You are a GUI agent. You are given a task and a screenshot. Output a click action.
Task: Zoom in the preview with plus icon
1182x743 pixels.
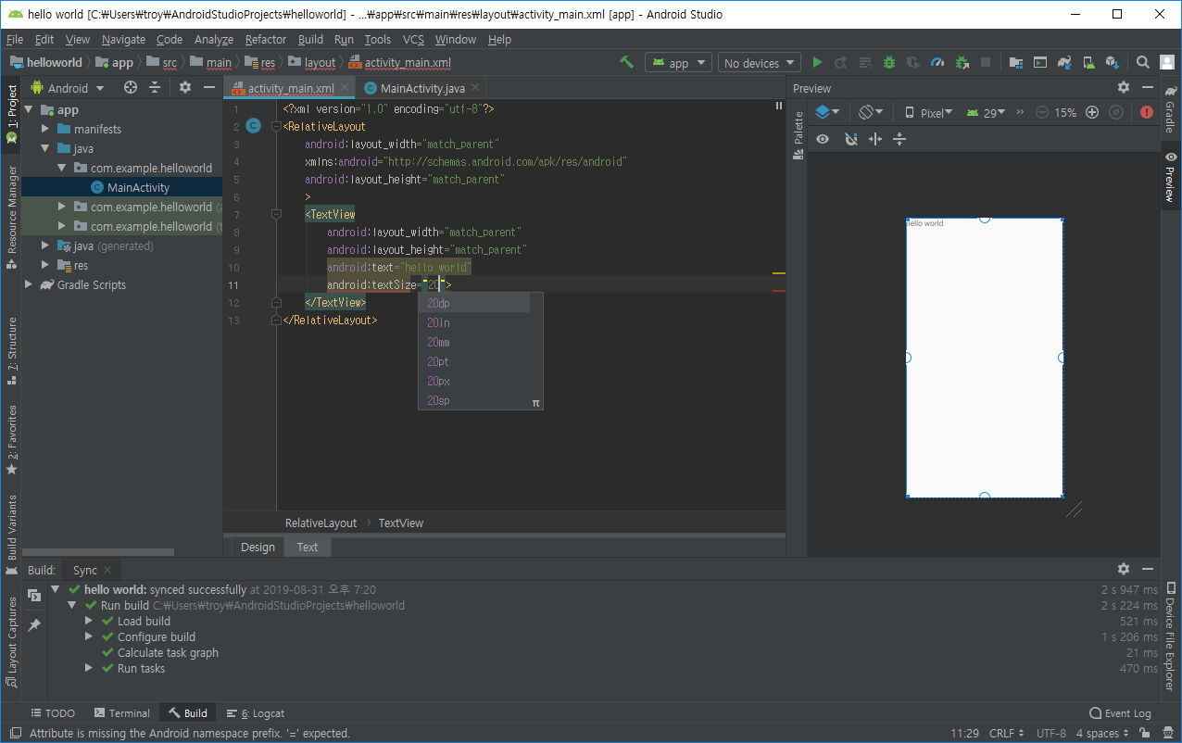(x=1092, y=112)
